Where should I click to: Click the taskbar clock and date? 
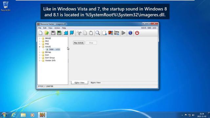pos(202,115)
